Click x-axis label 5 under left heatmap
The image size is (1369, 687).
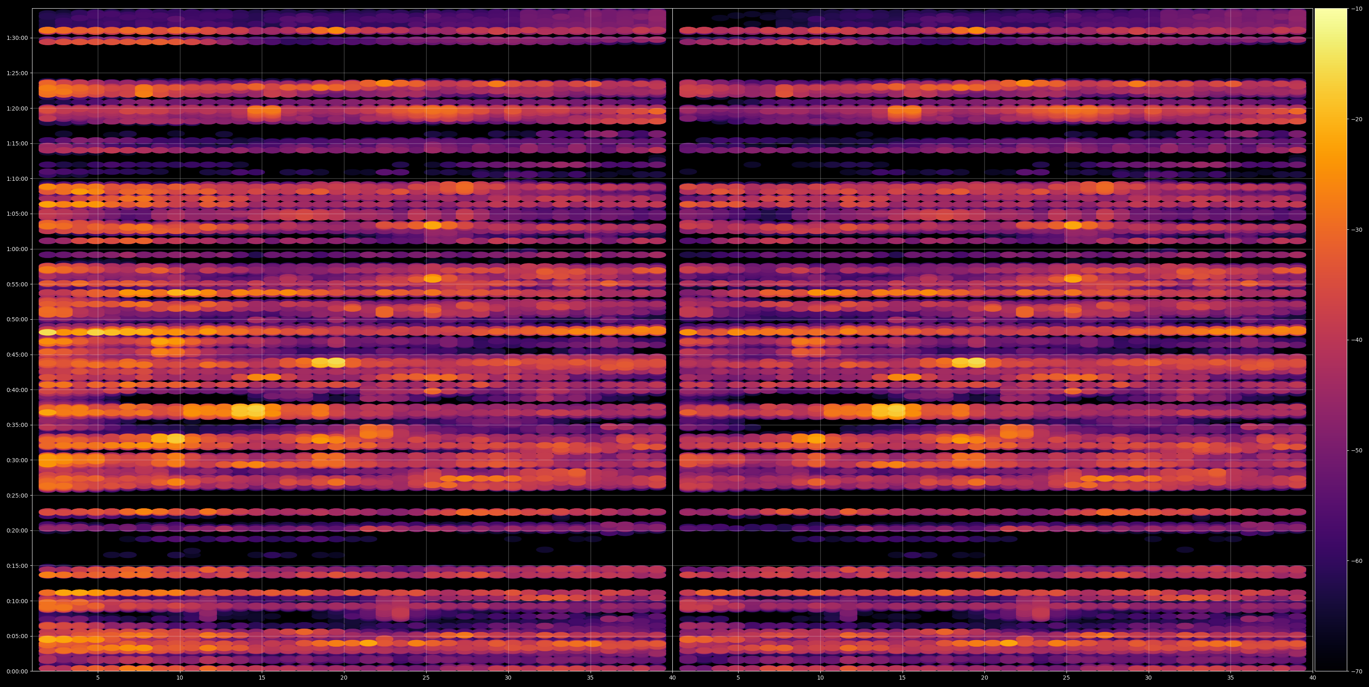[98, 678]
